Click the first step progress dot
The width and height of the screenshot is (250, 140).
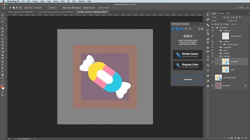click(173, 29)
